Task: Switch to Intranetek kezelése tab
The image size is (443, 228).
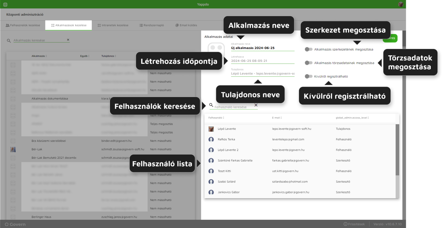Action: tap(113, 25)
